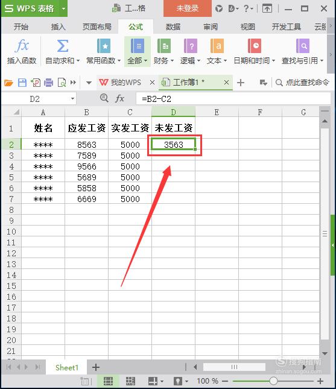Expand the 常用函数 dropdown arrow
Screen dimensions: 336x389
point(119,60)
